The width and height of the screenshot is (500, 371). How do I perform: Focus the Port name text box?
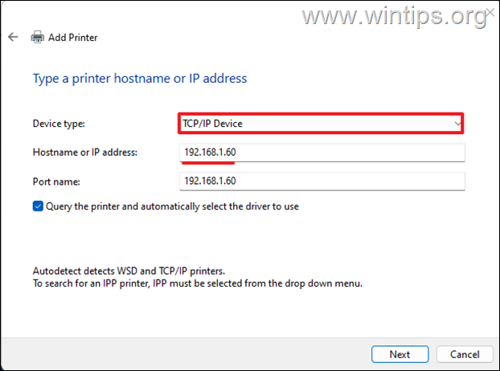323,181
